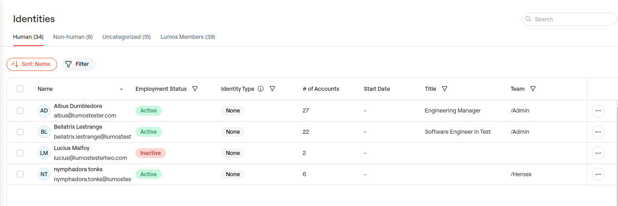Viewport: 618px width, 206px height.
Task: Check the Bellatrix Lestrange row checkbox
Action: pyautogui.click(x=20, y=132)
